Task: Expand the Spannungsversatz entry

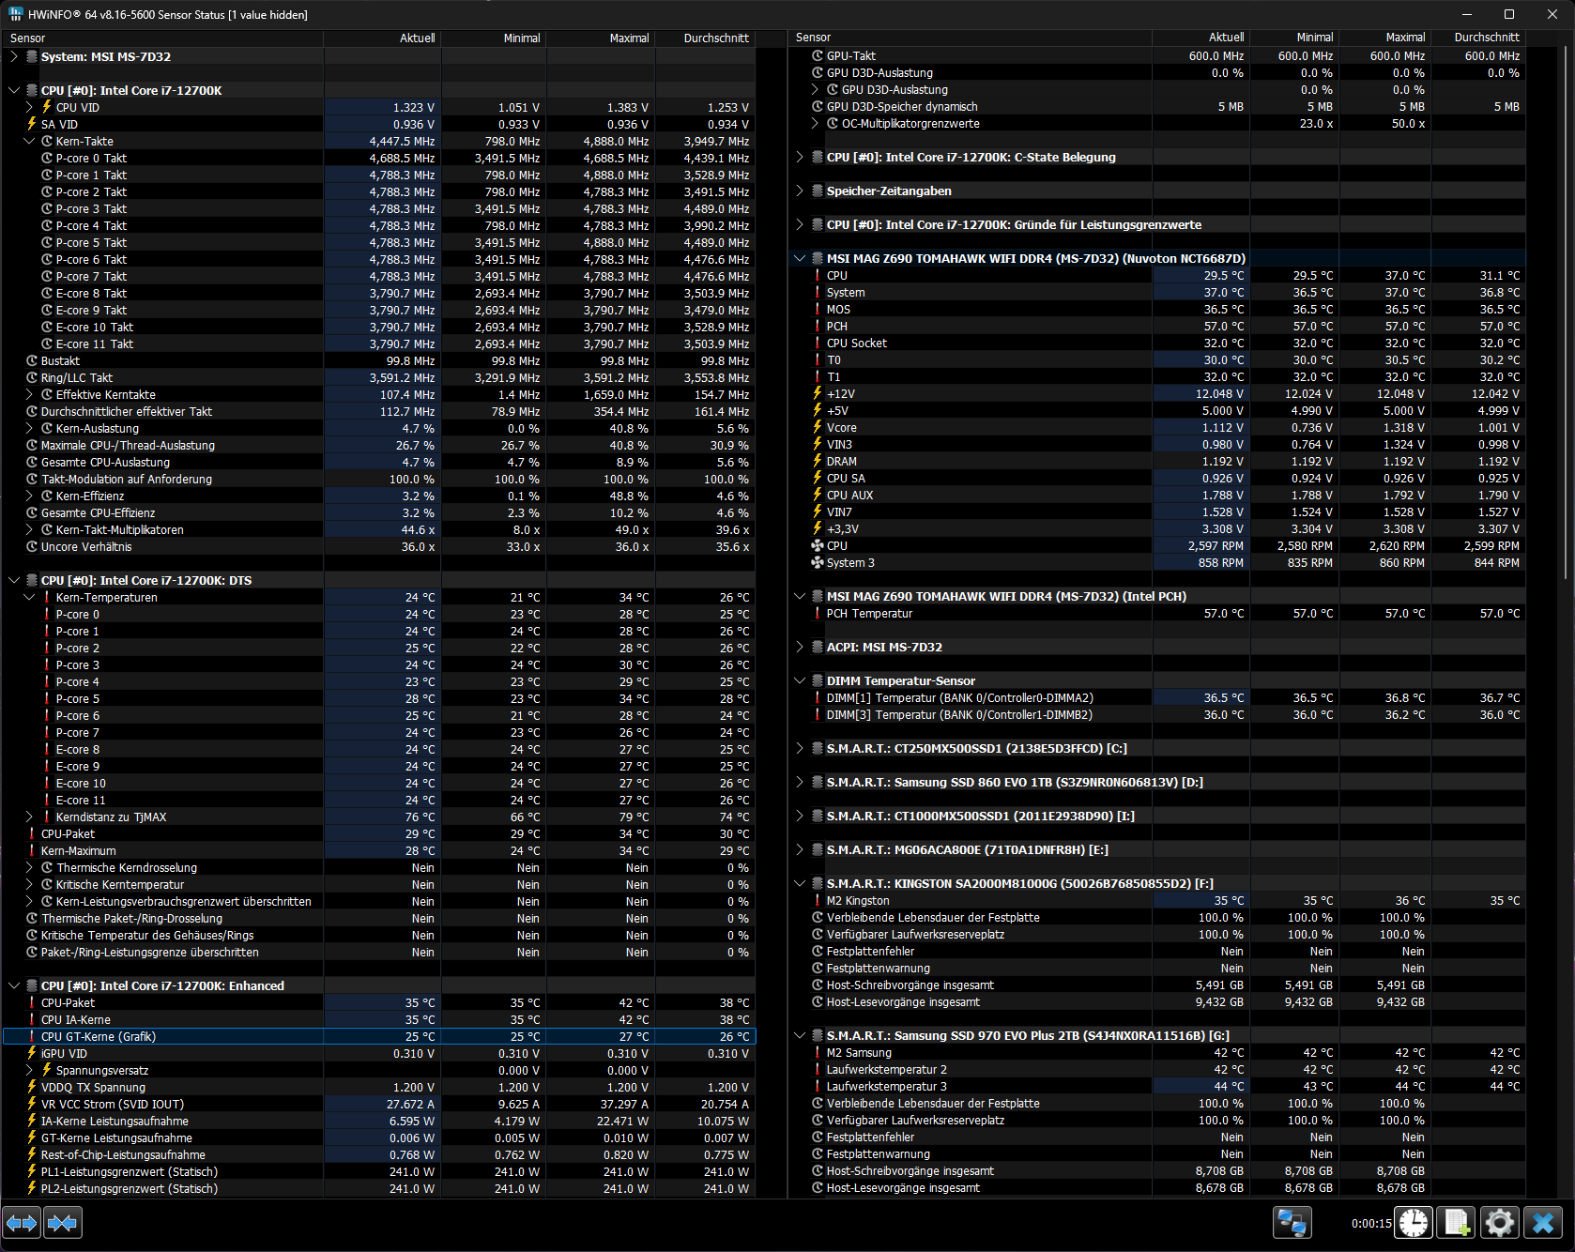Action: (x=29, y=1071)
